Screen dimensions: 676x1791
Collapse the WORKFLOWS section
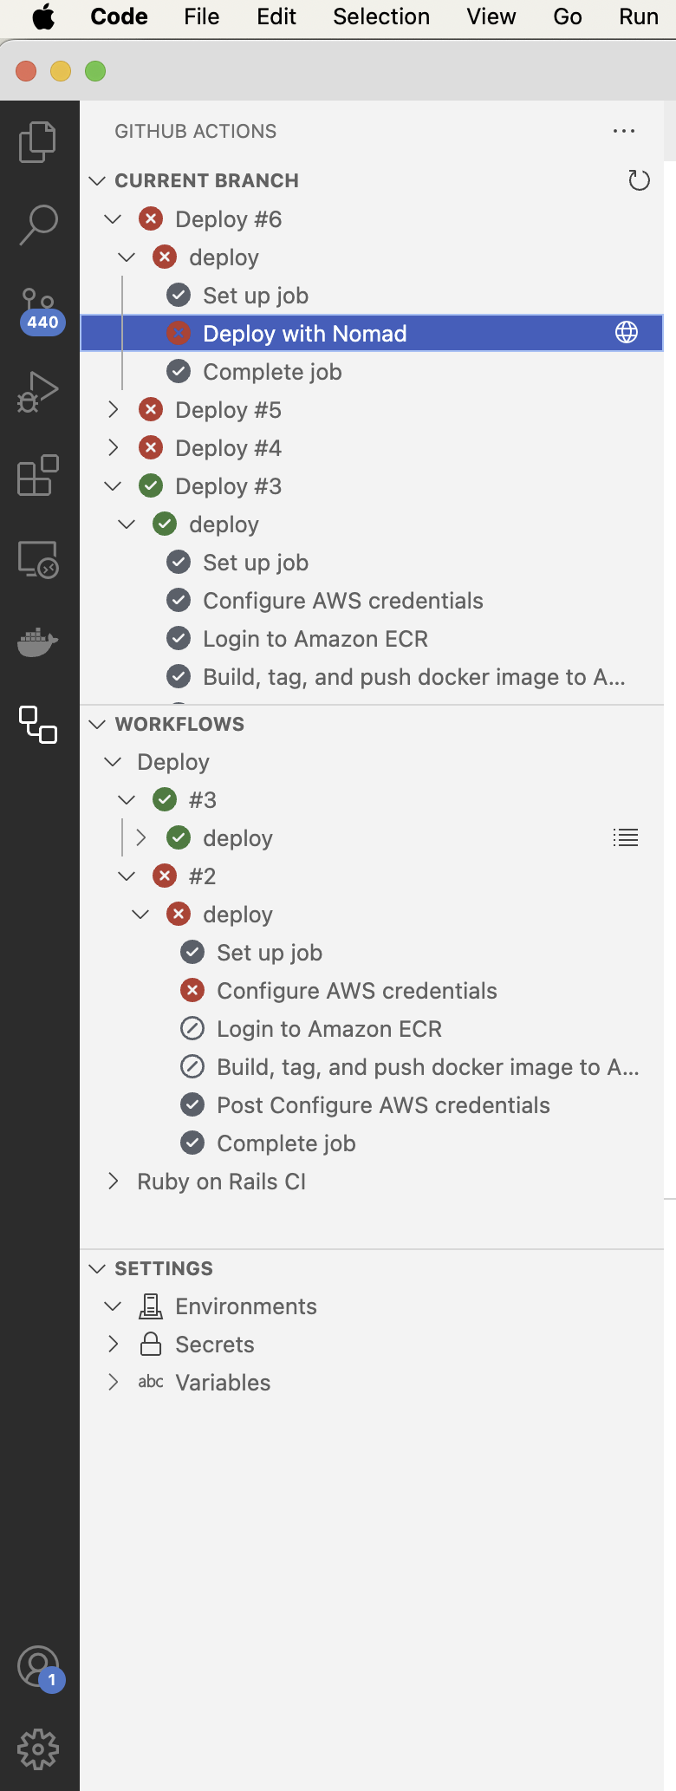pyautogui.click(x=98, y=724)
